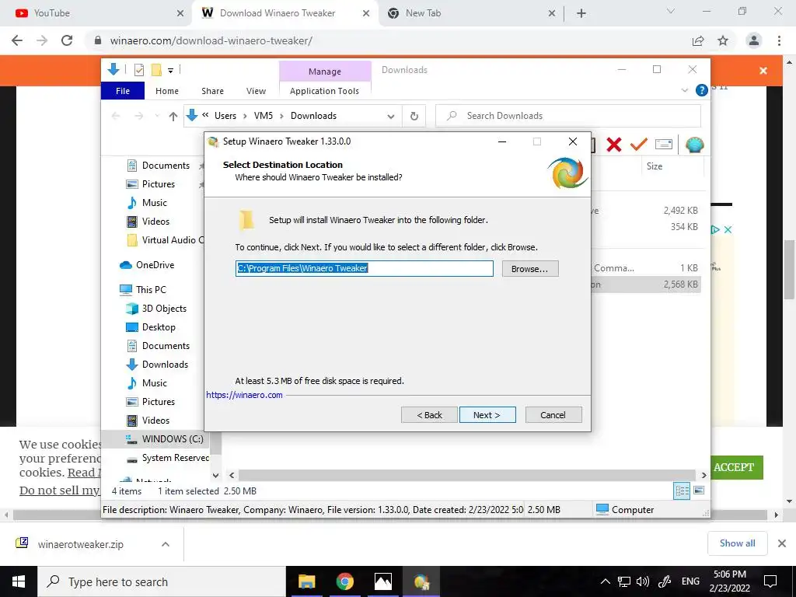Click the red X delete icon in Explorer toolbar
The width and height of the screenshot is (796, 597).
(614, 145)
